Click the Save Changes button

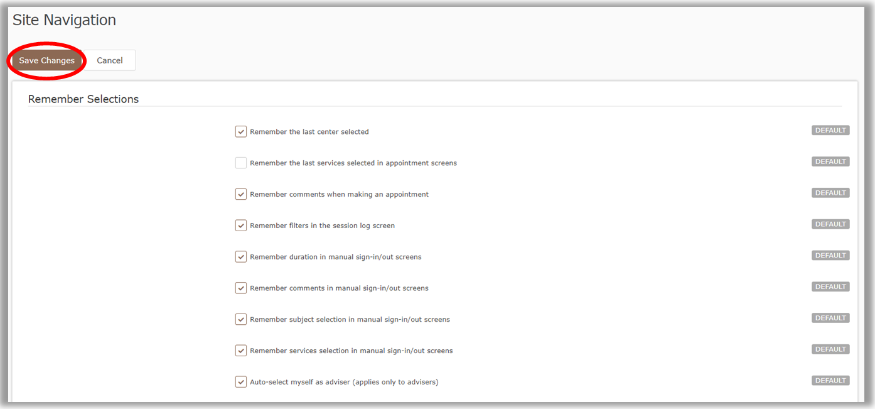click(46, 60)
